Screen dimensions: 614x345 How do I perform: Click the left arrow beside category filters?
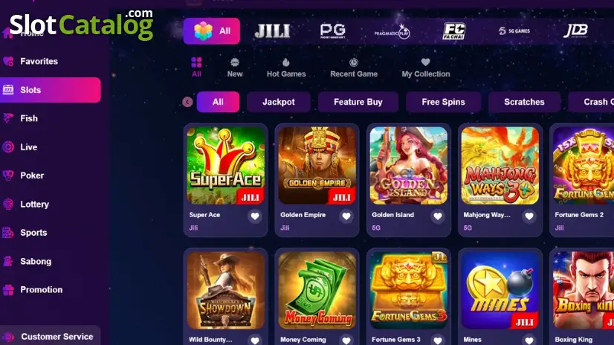pyautogui.click(x=187, y=102)
